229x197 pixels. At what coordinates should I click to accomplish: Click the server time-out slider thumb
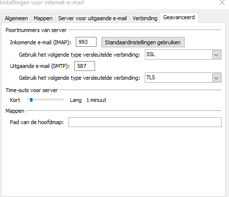(x=31, y=100)
